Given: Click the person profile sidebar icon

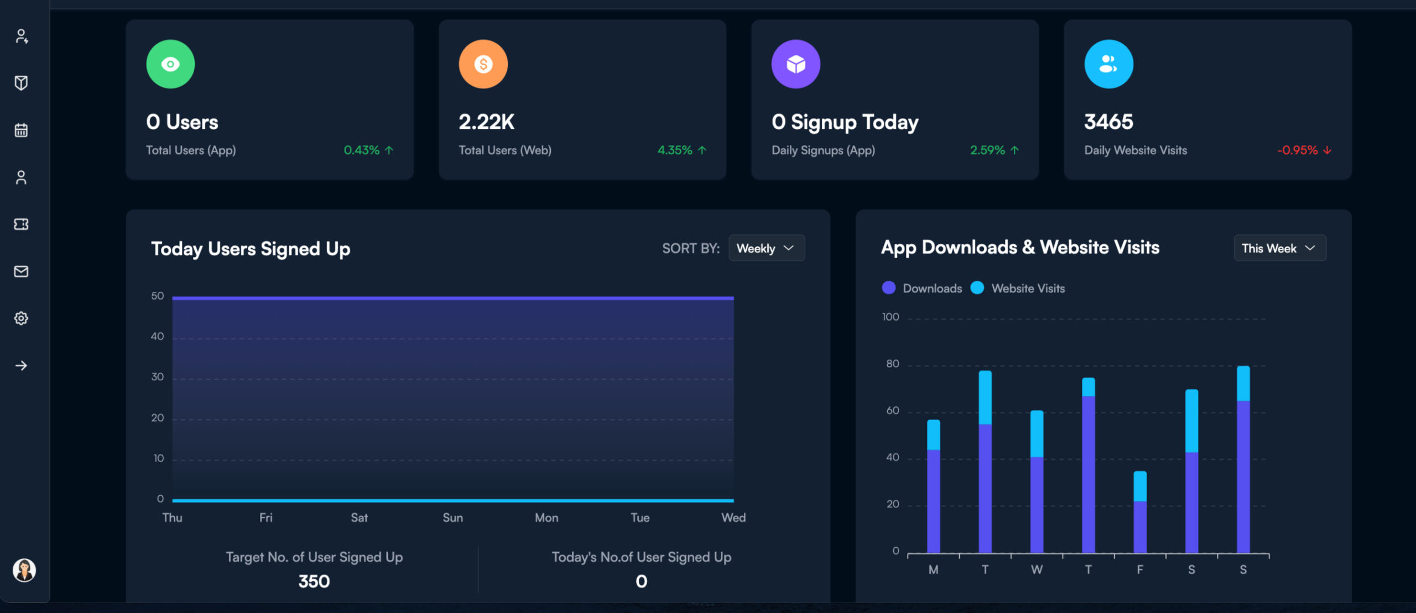Looking at the screenshot, I should 21,177.
